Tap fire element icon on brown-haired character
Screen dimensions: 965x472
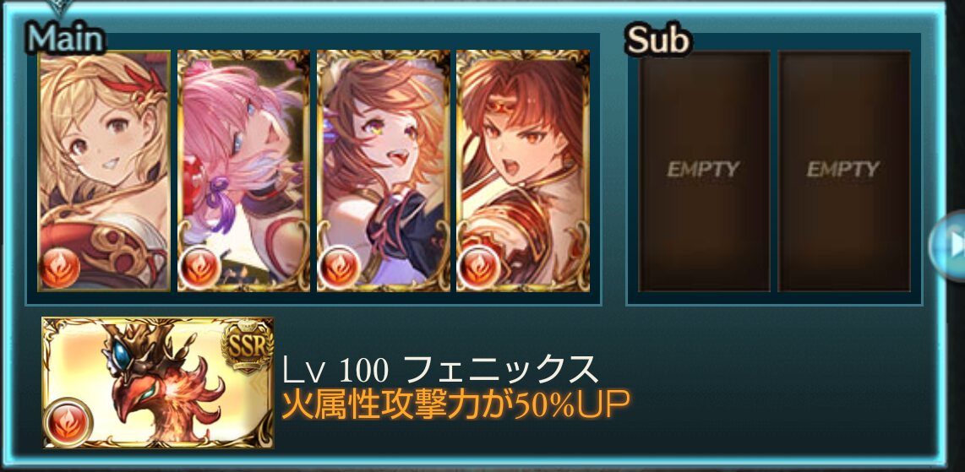click(x=339, y=268)
